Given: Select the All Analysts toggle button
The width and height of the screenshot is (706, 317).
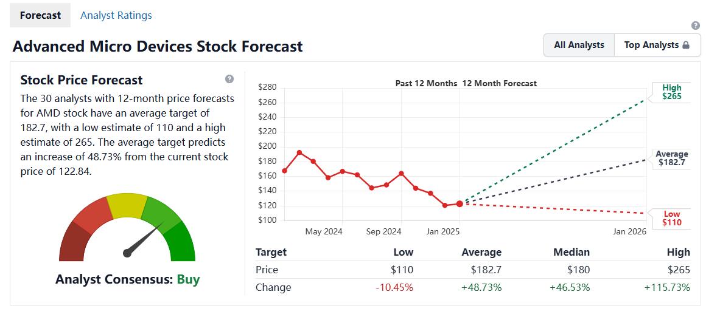Looking at the screenshot, I should pos(579,45).
